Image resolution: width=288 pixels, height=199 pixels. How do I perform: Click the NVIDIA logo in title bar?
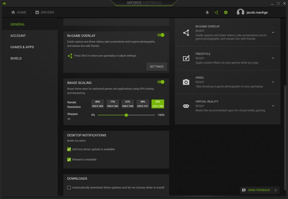click(x=4, y=3)
